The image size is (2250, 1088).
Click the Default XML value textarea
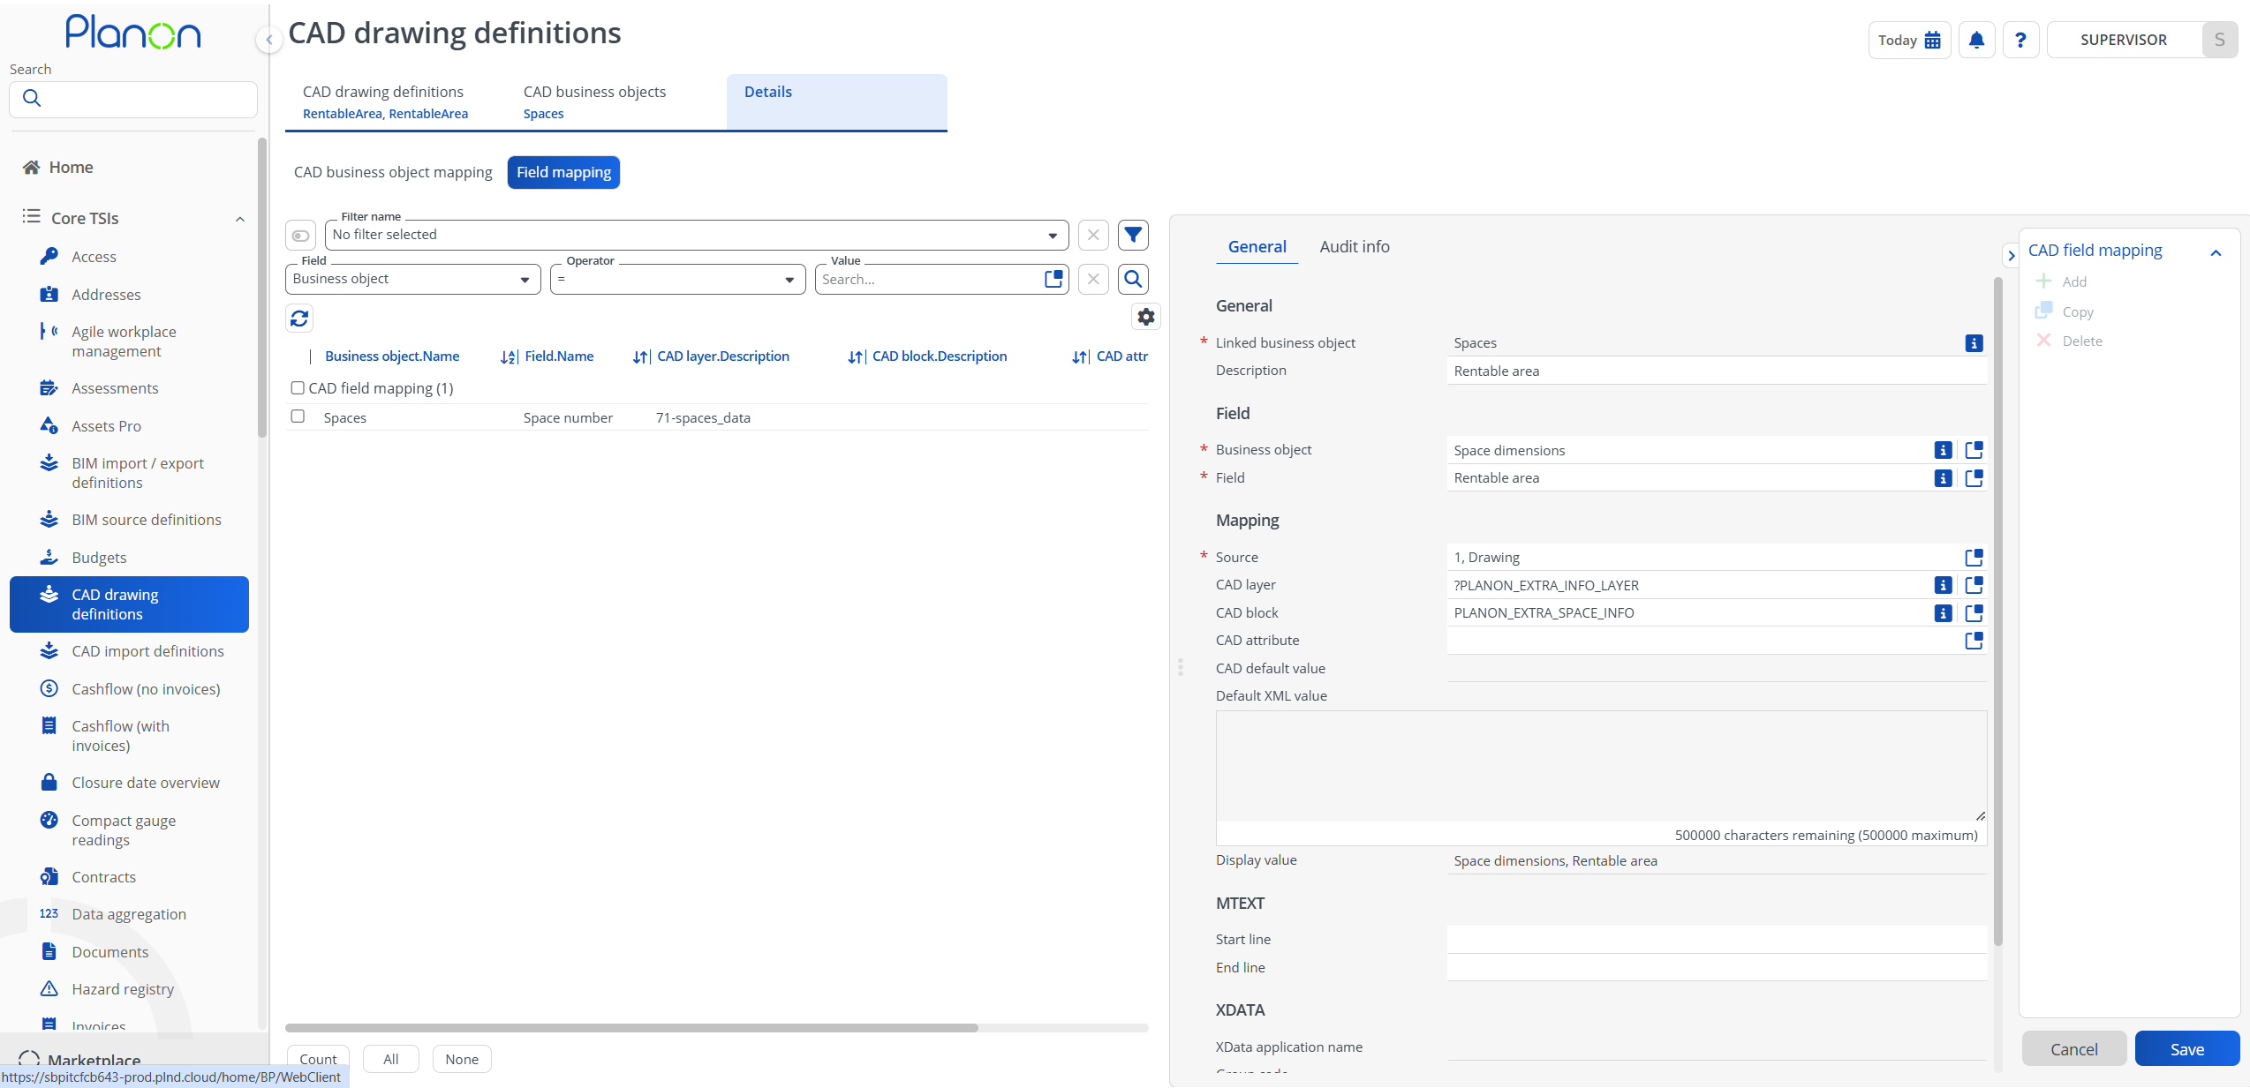(x=1600, y=766)
